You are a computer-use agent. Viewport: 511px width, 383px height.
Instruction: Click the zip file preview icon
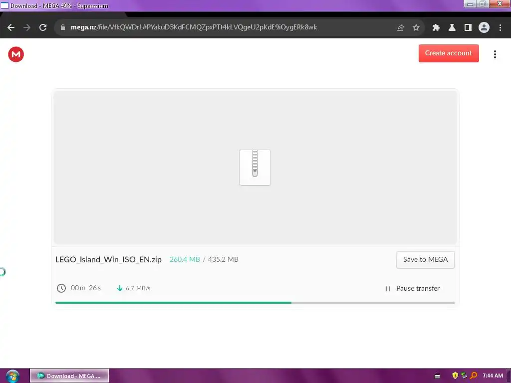click(255, 168)
